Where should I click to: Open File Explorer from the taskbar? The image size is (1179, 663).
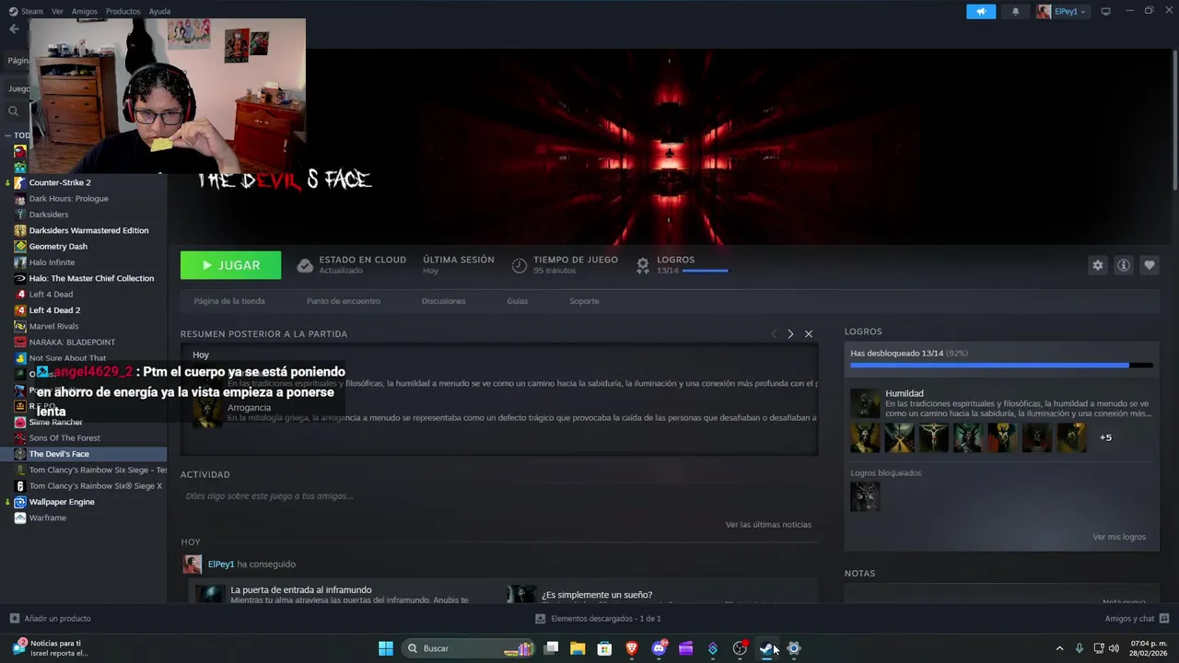578,648
